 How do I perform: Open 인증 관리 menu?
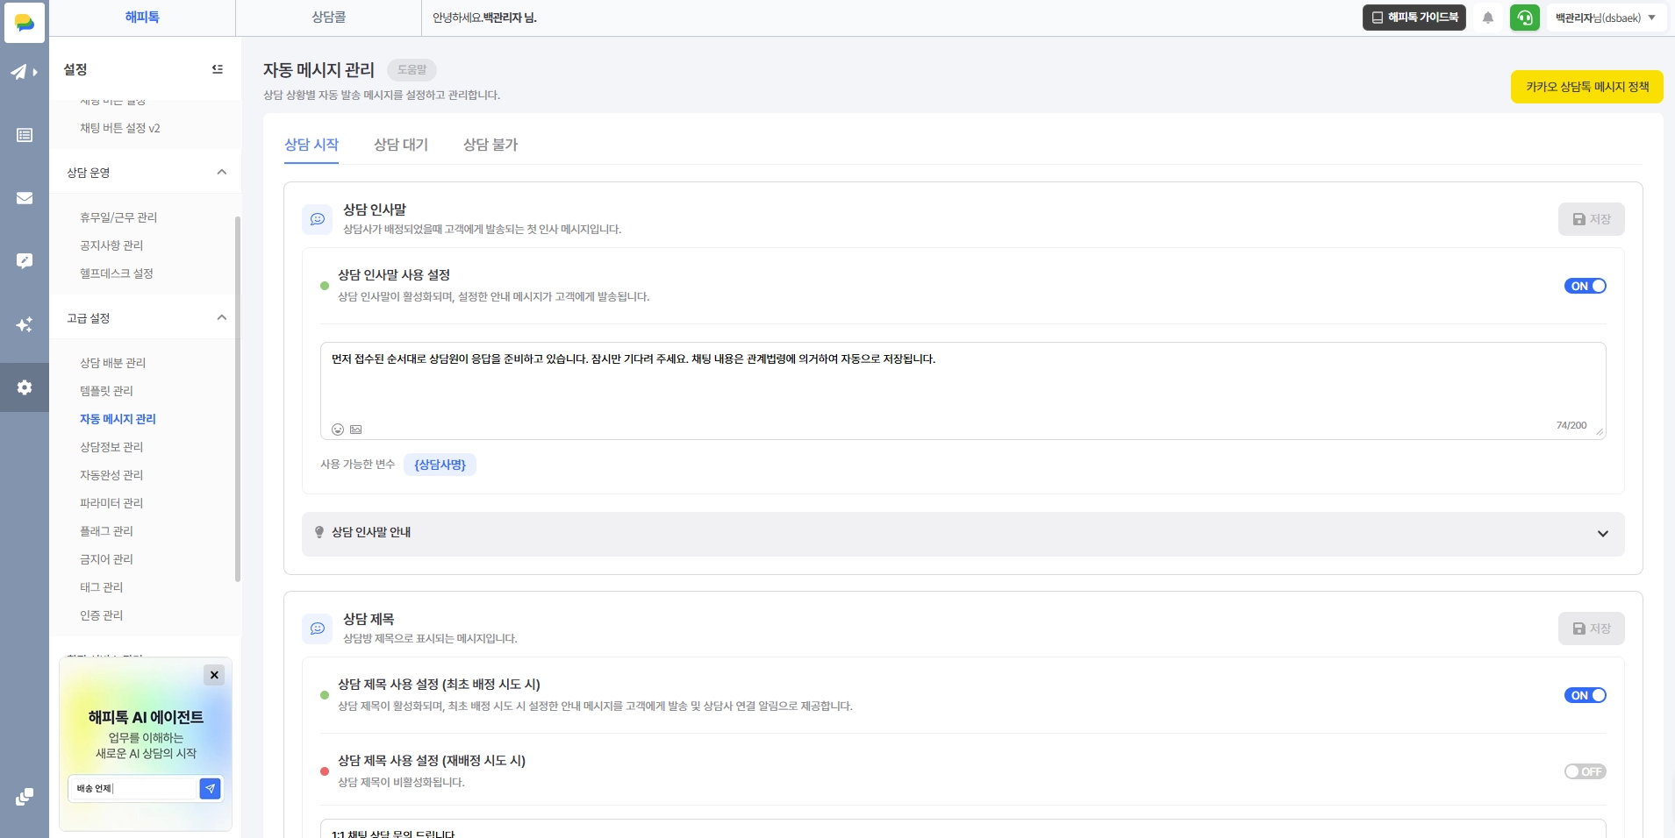(102, 615)
